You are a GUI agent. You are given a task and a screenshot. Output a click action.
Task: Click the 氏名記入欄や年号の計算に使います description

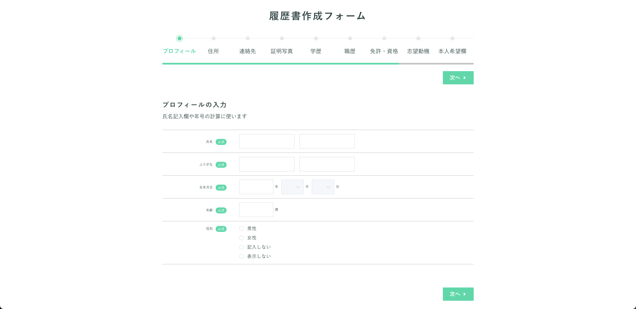(205, 116)
